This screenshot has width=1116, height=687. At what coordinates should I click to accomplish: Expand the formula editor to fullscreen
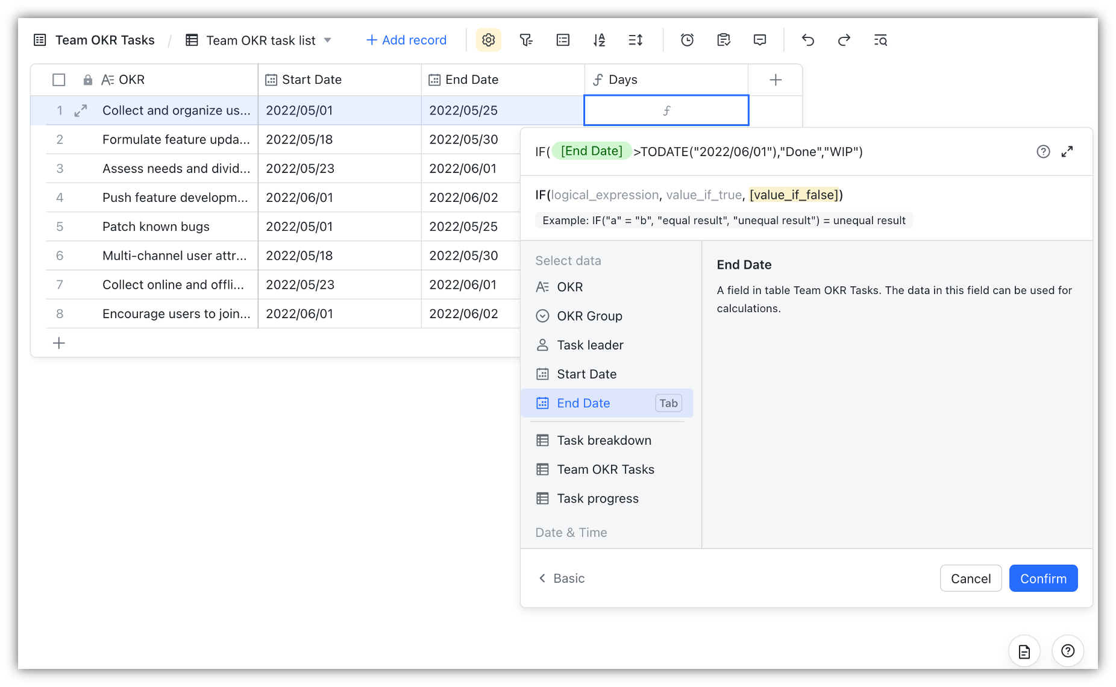coord(1067,152)
